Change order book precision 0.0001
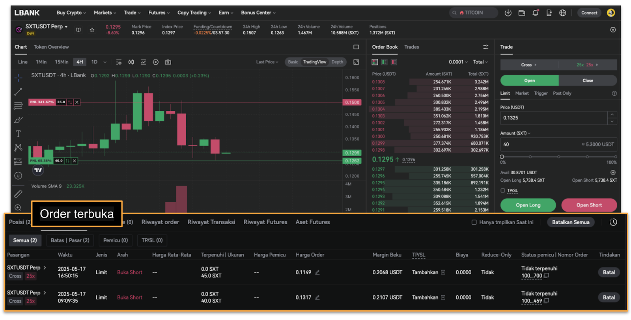Viewport: 631px width, 320px height. 458,62
